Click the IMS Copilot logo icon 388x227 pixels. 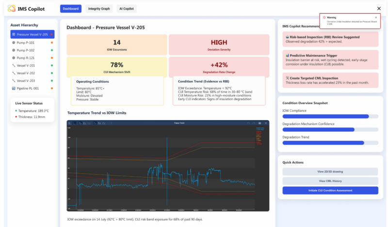coord(12,8)
